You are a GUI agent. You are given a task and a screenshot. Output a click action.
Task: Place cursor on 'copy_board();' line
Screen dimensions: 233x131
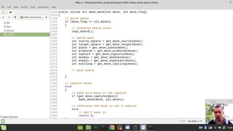point(83,31)
